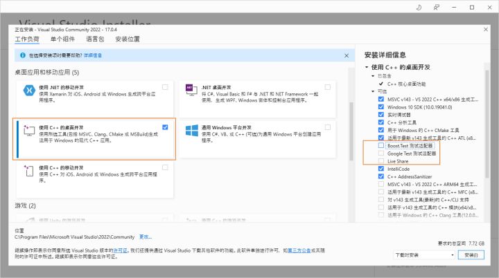Viewport: 499px width, 278px height.
Task: Uncheck the C++ desktop development workload checkbox
Action: (165, 127)
